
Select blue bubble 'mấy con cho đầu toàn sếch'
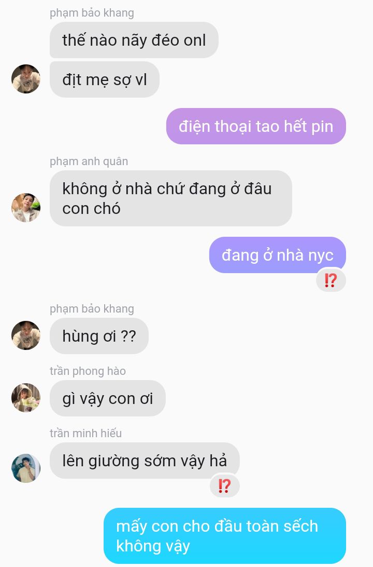[x=224, y=535]
